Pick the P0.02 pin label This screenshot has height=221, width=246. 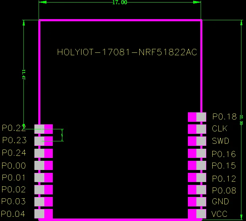point(14,189)
